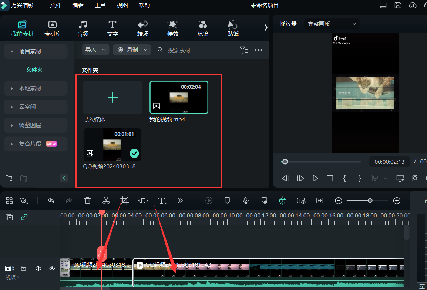The height and width of the screenshot is (290, 427).
Task: Open the 完整画质 quality dropdown
Action: point(331,24)
